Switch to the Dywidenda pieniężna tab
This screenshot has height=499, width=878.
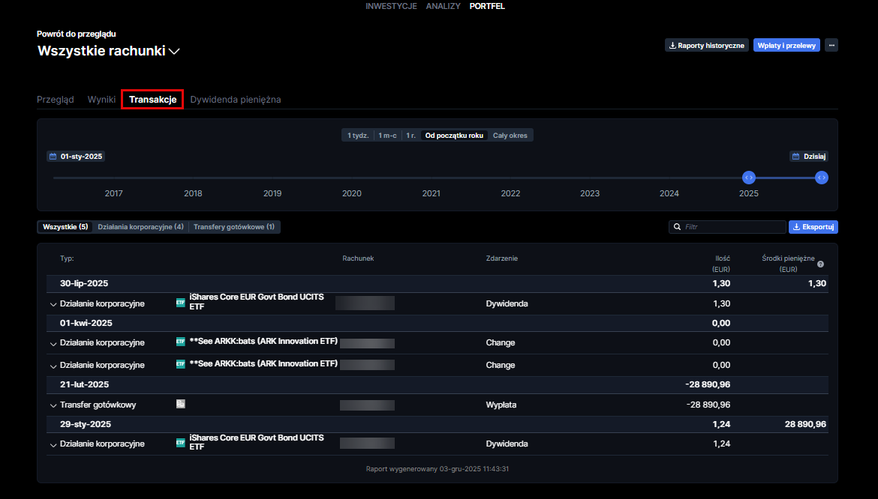tap(236, 99)
